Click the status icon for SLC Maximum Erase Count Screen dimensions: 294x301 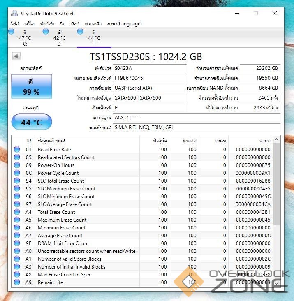point(17,188)
